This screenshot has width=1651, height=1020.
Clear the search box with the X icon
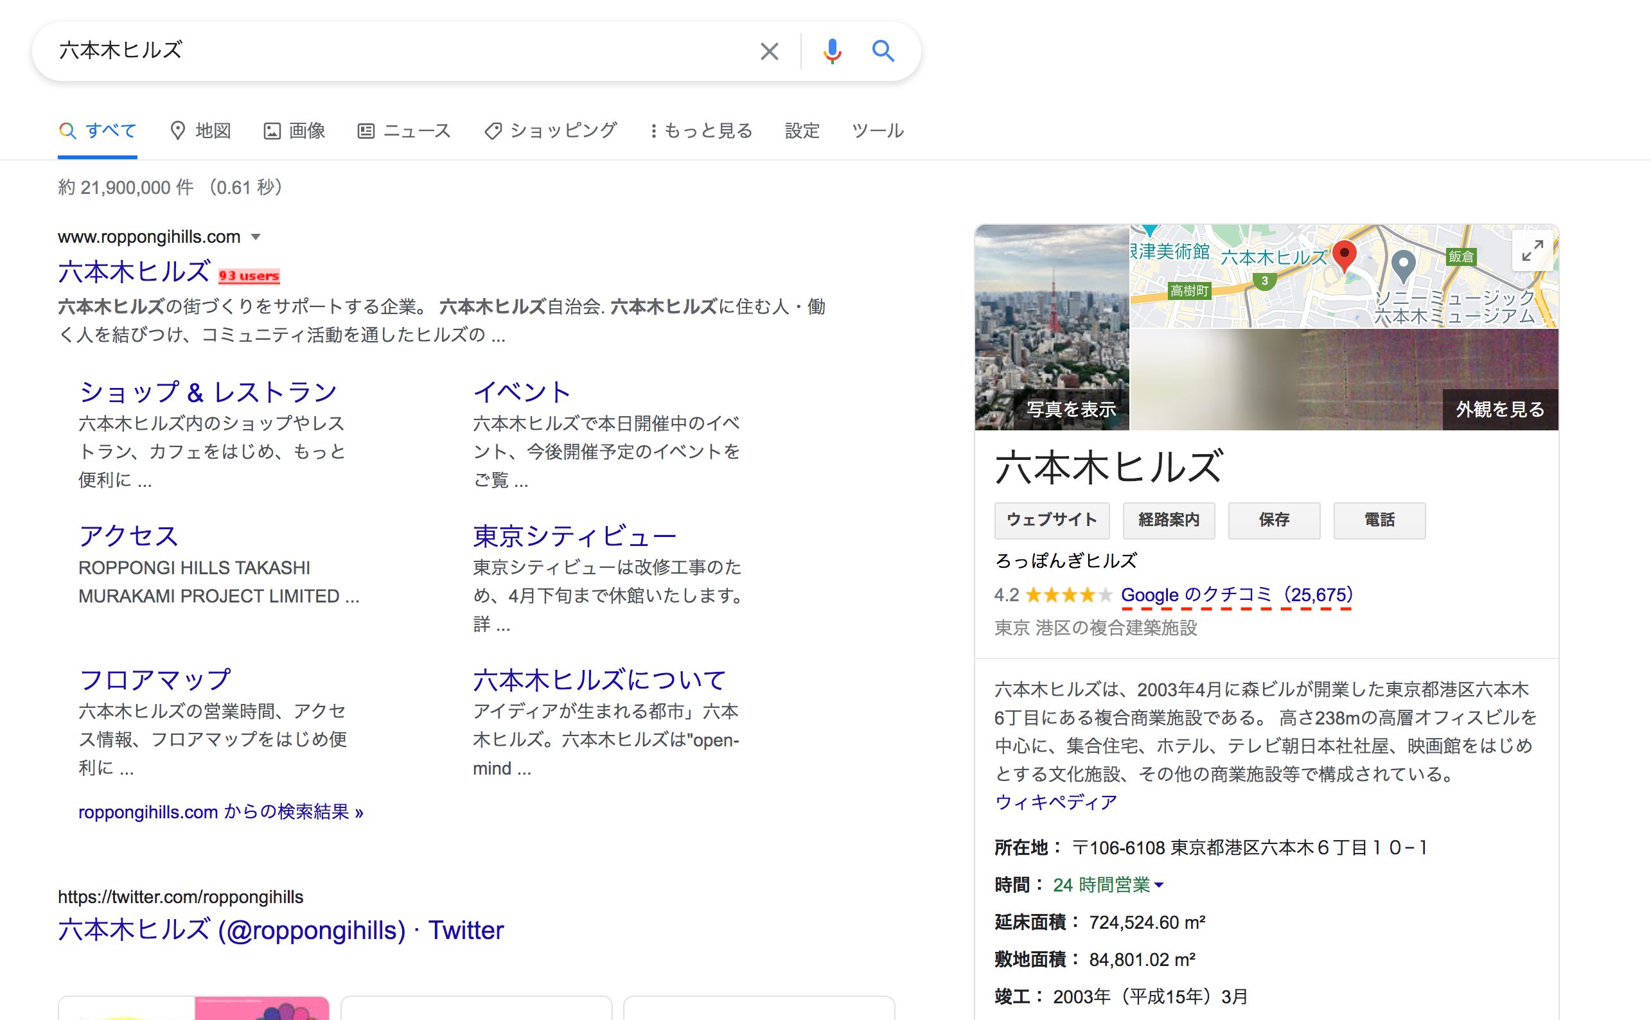click(769, 51)
